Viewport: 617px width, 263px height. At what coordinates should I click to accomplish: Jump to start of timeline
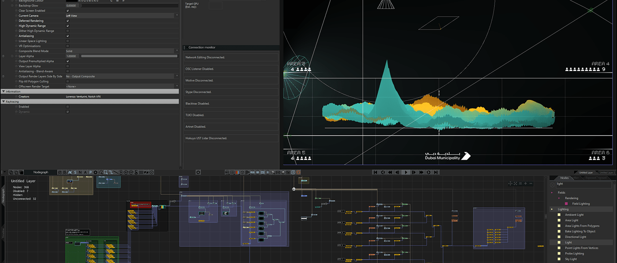(x=375, y=172)
